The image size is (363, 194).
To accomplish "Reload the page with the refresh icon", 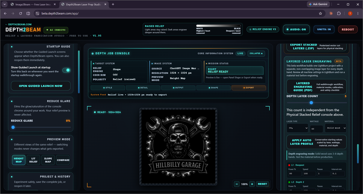I will coord(20,13).
